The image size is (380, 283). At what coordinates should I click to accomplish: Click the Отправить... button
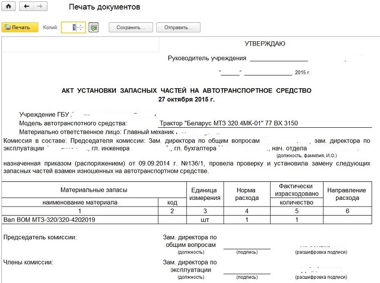[179, 28]
